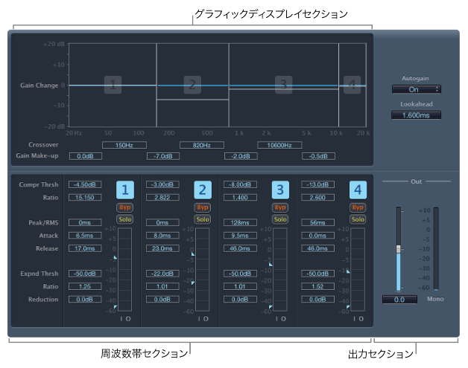
Task: Click band 4 compression threshold arrow on meter
Action: pos(348,271)
